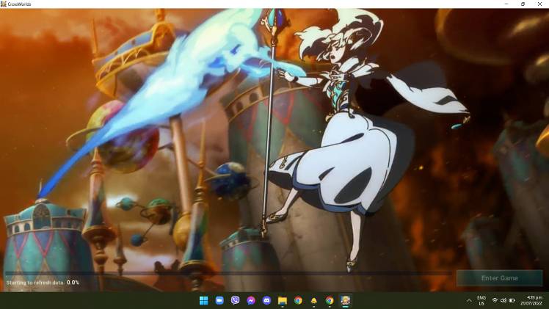Click the battery status tray icon
The width and height of the screenshot is (549, 309).
coord(512,301)
